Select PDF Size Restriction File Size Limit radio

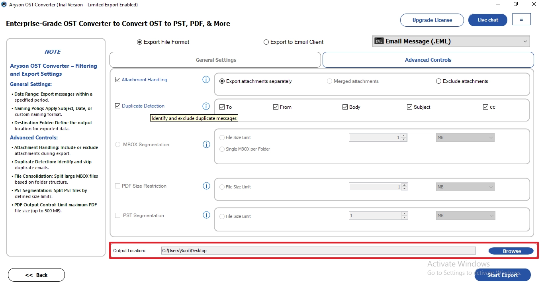click(222, 187)
